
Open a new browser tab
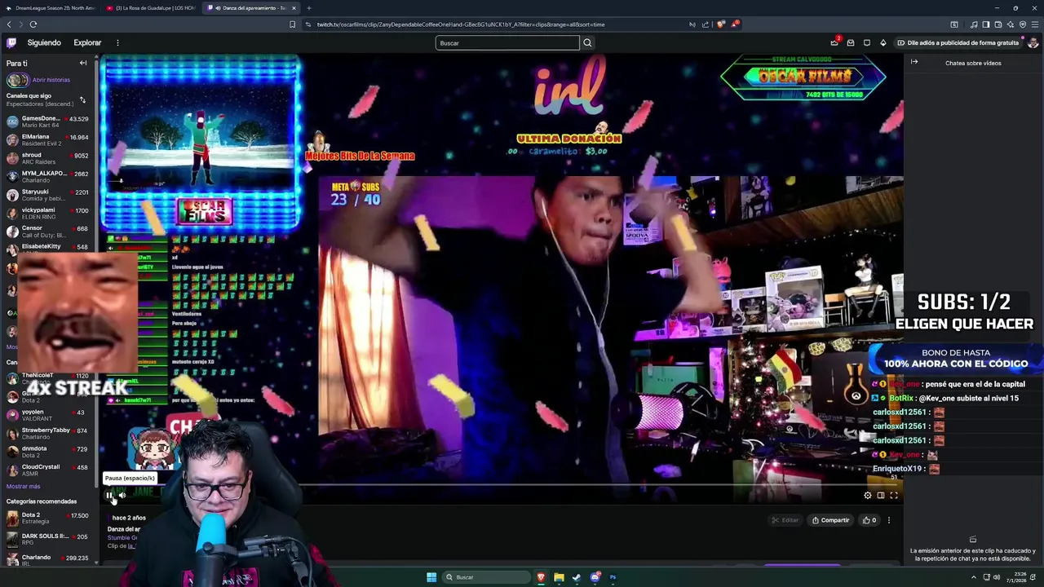[308, 8]
